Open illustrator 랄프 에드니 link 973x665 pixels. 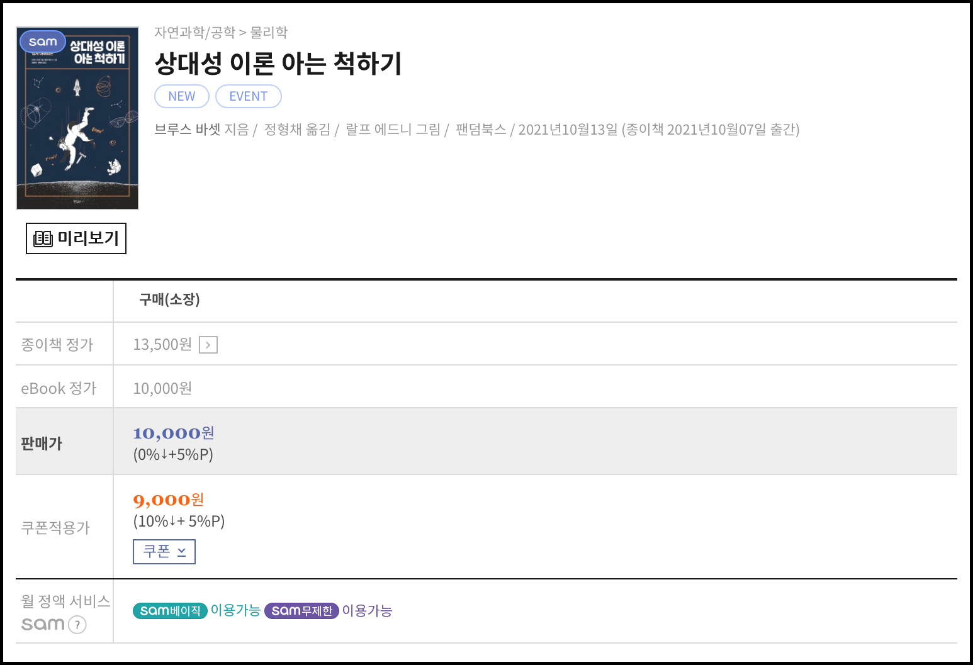coord(378,130)
